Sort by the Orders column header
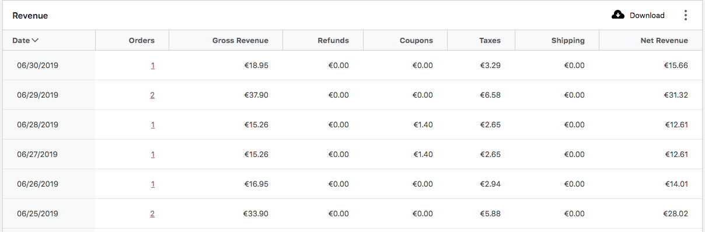This screenshot has width=705, height=232. (142, 40)
